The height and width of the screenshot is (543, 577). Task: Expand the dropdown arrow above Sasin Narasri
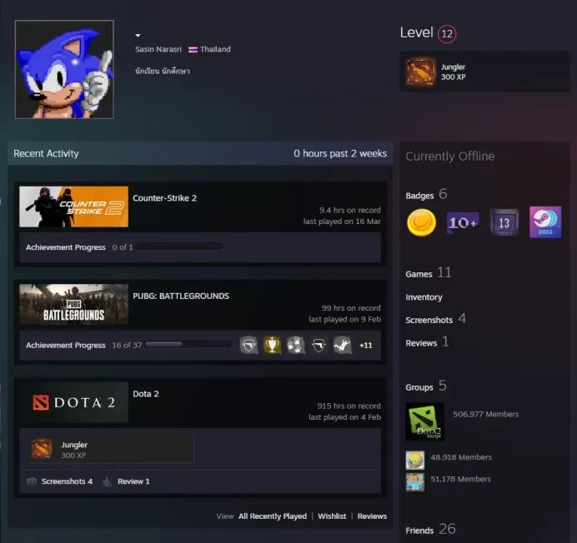point(138,36)
